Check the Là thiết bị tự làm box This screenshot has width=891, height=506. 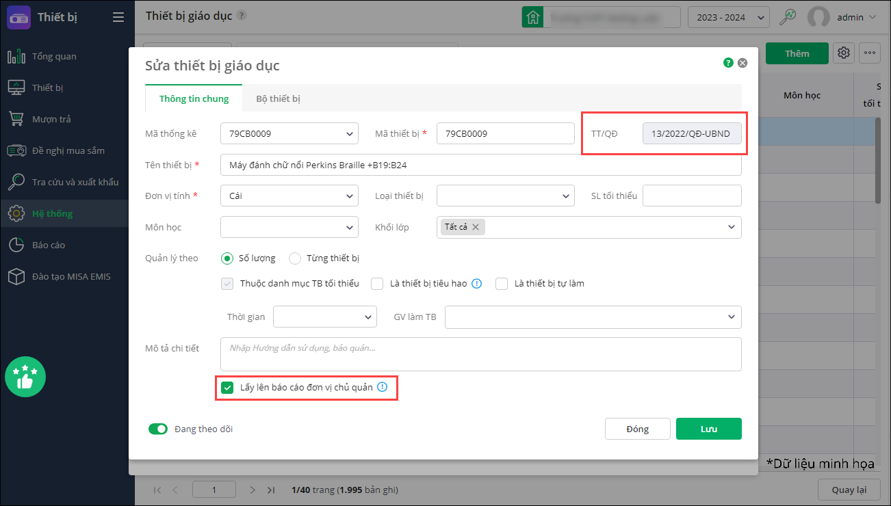[x=502, y=284]
